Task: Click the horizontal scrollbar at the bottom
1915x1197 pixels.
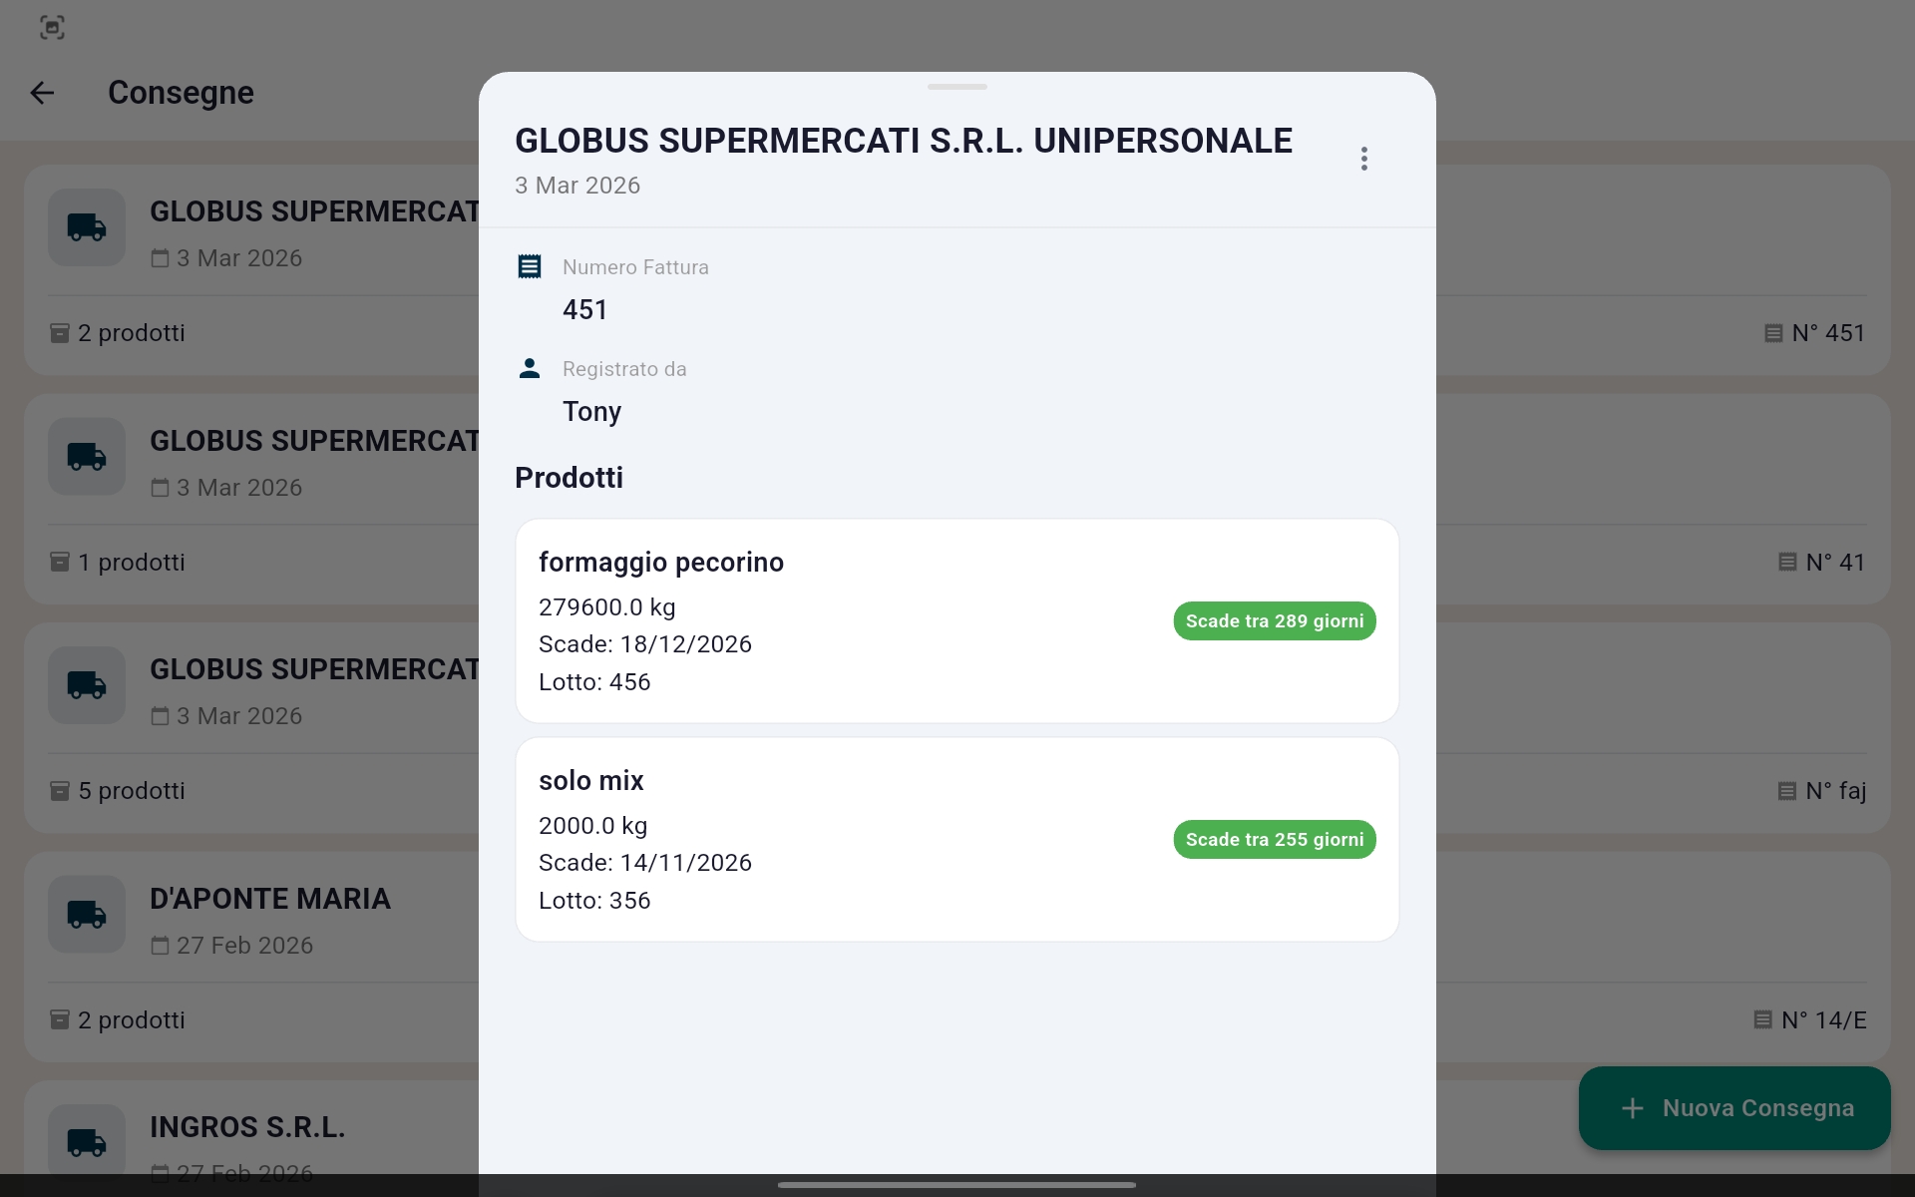Action: click(957, 1185)
